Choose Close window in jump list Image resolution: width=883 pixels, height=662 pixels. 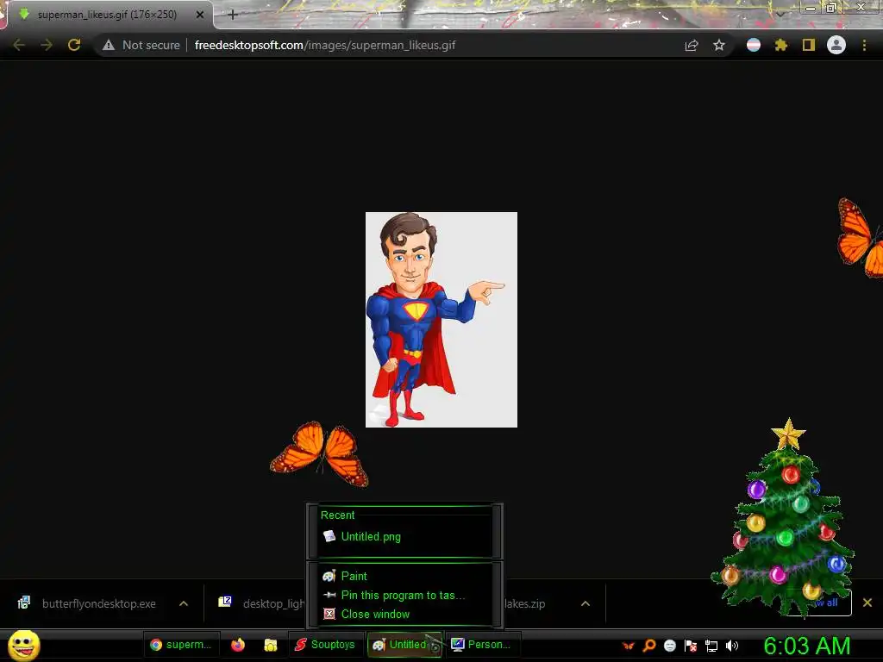404,614
